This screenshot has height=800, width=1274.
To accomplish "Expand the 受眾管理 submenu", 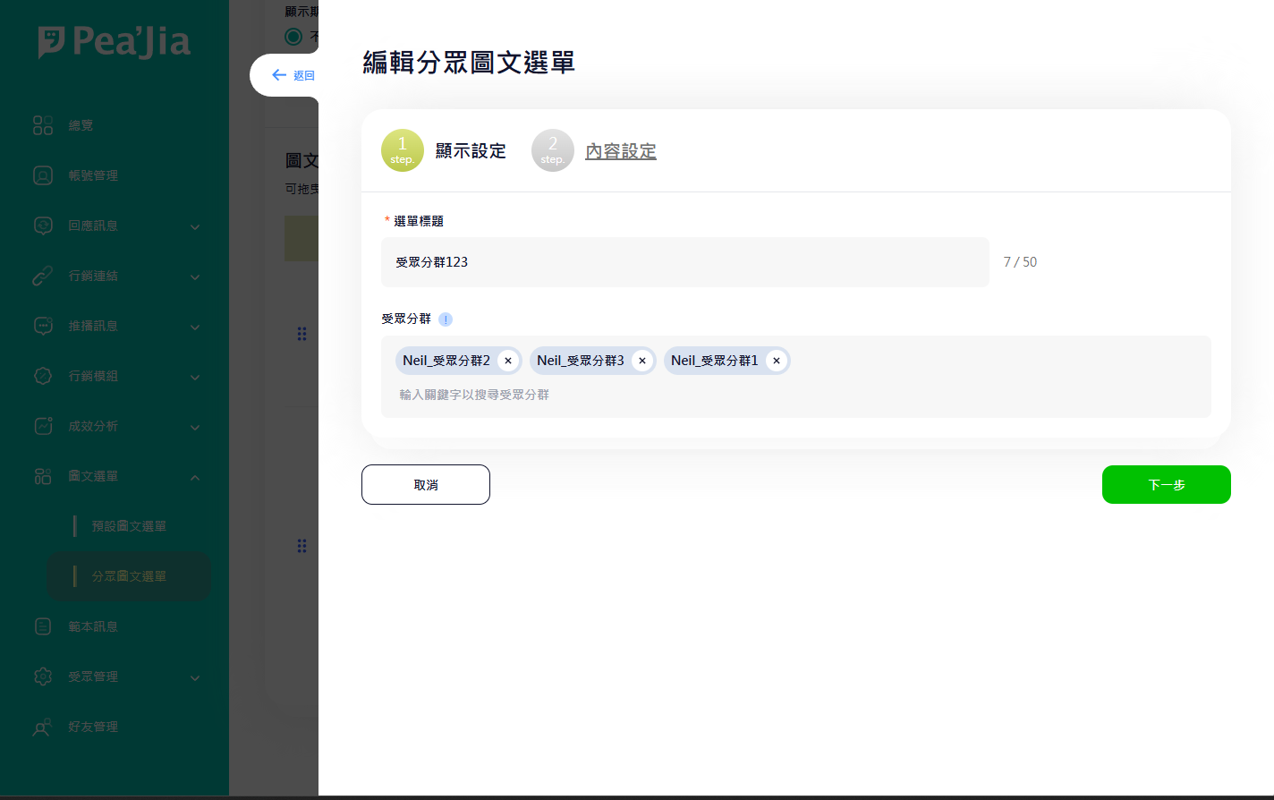I will point(195,677).
